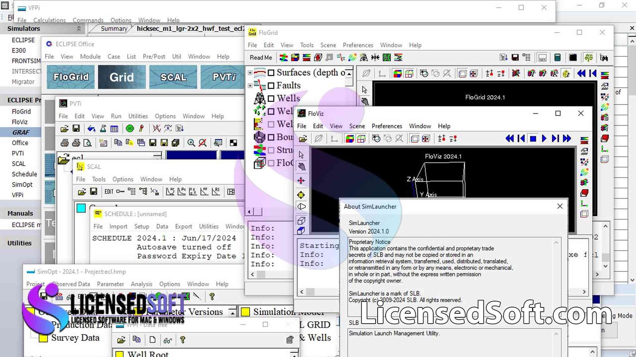636x357 pixels.
Task: Select Survey Data node in SimOpt tree
Action: [75, 338]
